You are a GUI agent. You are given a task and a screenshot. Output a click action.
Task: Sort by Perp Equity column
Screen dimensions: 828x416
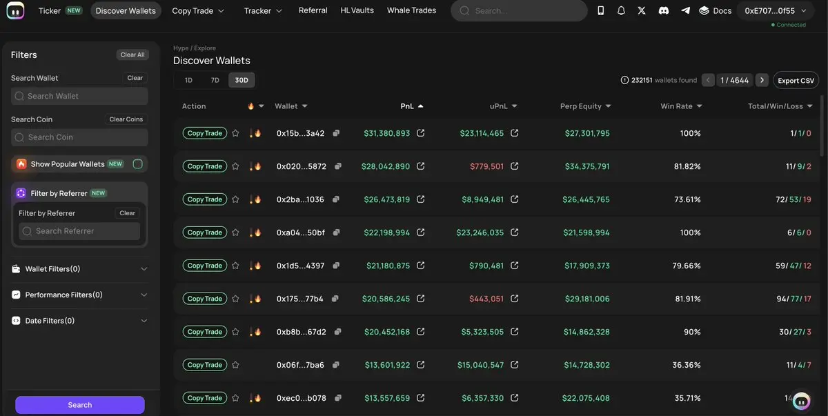point(586,106)
